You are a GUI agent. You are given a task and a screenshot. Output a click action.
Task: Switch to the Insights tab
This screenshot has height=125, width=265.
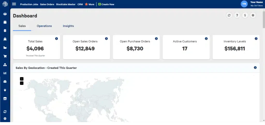tap(68, 26)
